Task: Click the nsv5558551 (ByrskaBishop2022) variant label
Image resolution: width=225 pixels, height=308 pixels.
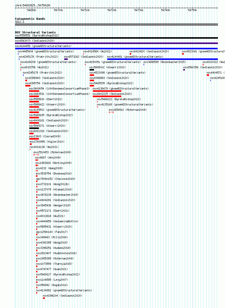Action: (37, 35)
